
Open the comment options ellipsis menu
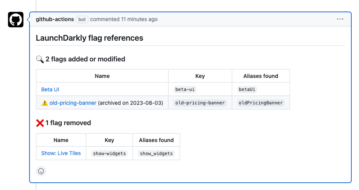click(x=340, y=19)
